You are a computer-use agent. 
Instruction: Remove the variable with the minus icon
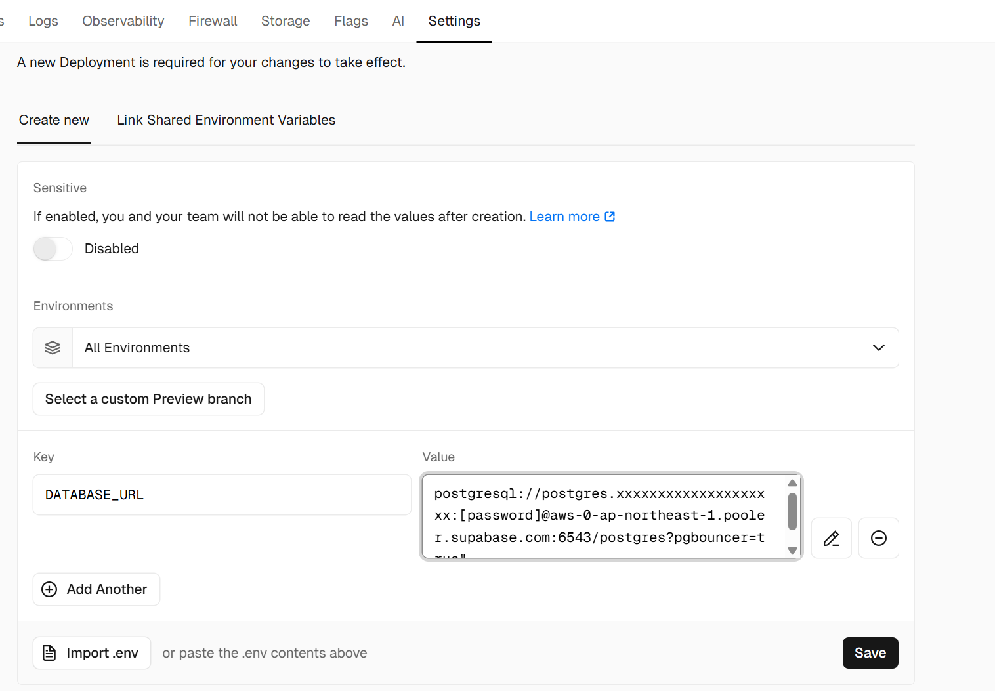(x=878, y=538)
